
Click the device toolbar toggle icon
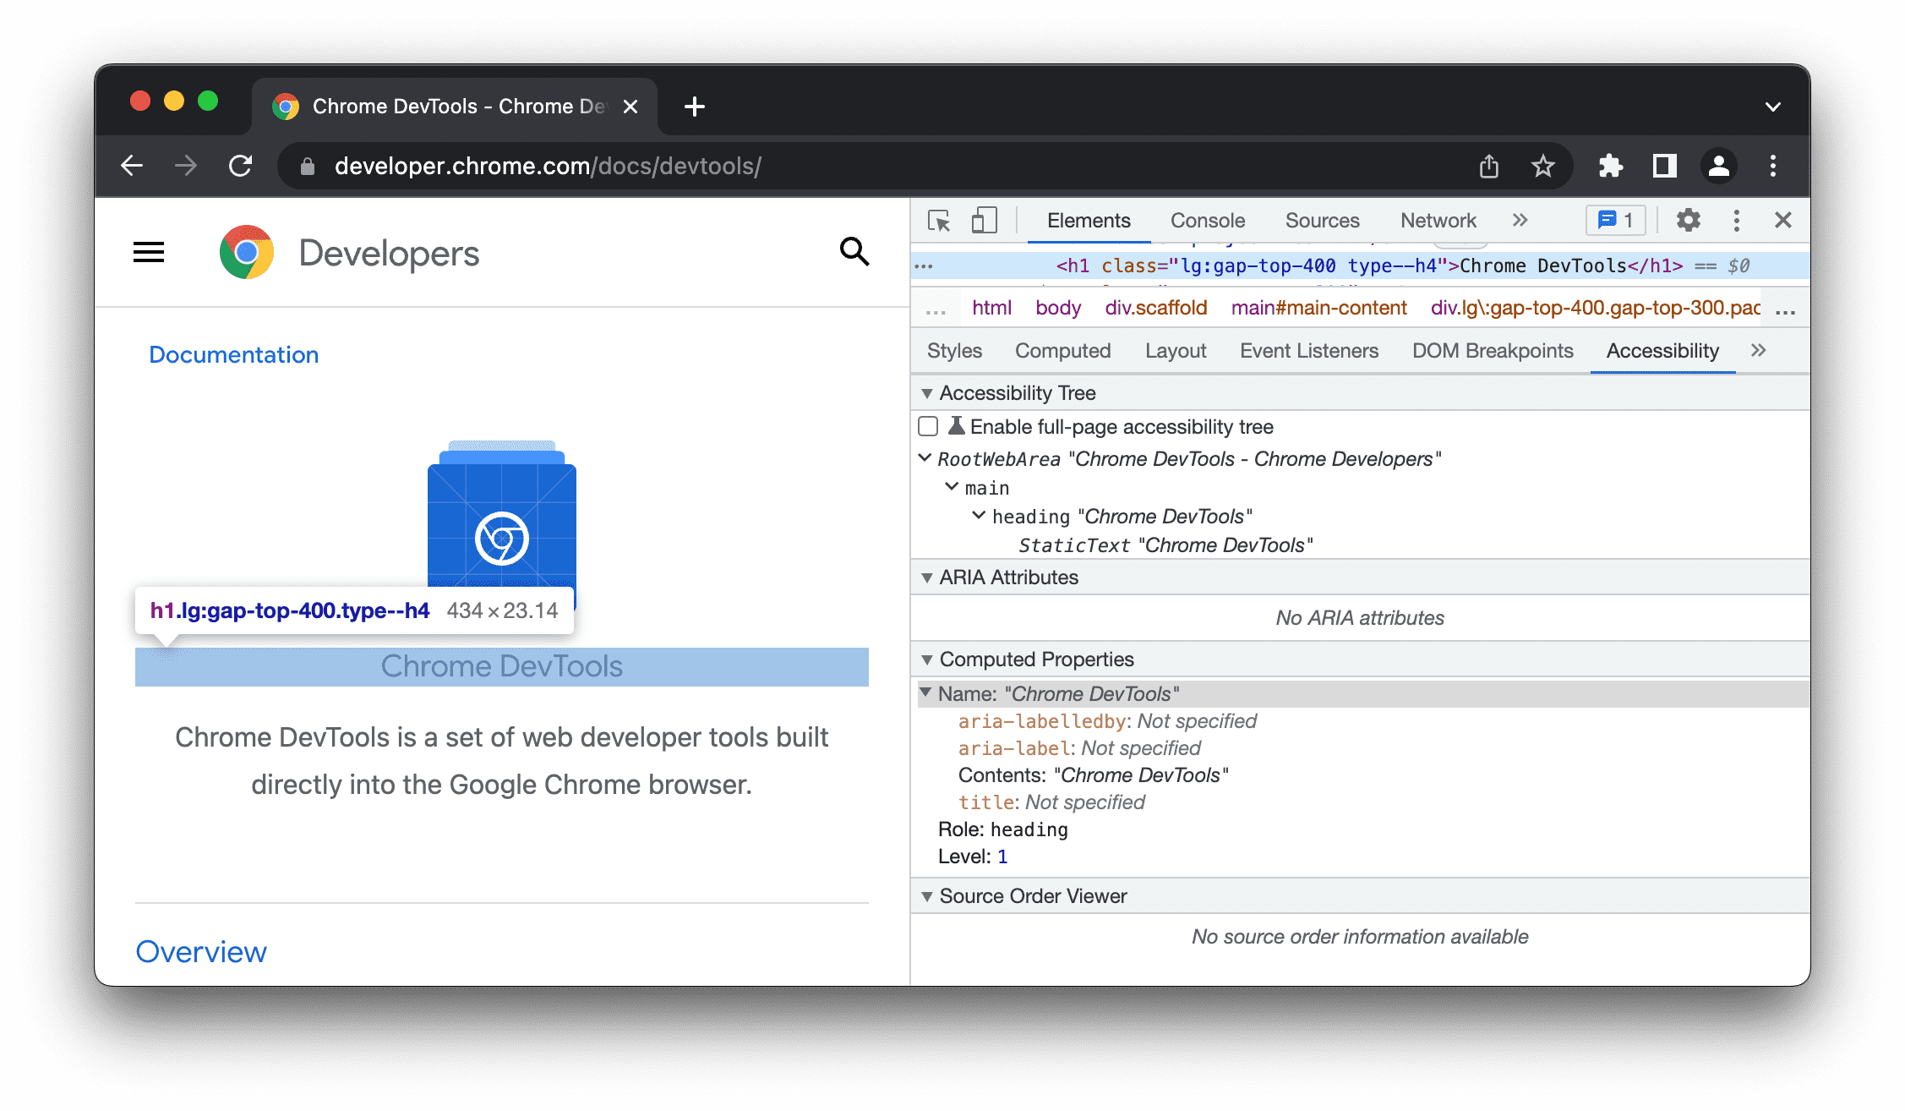tap(984, 220)
